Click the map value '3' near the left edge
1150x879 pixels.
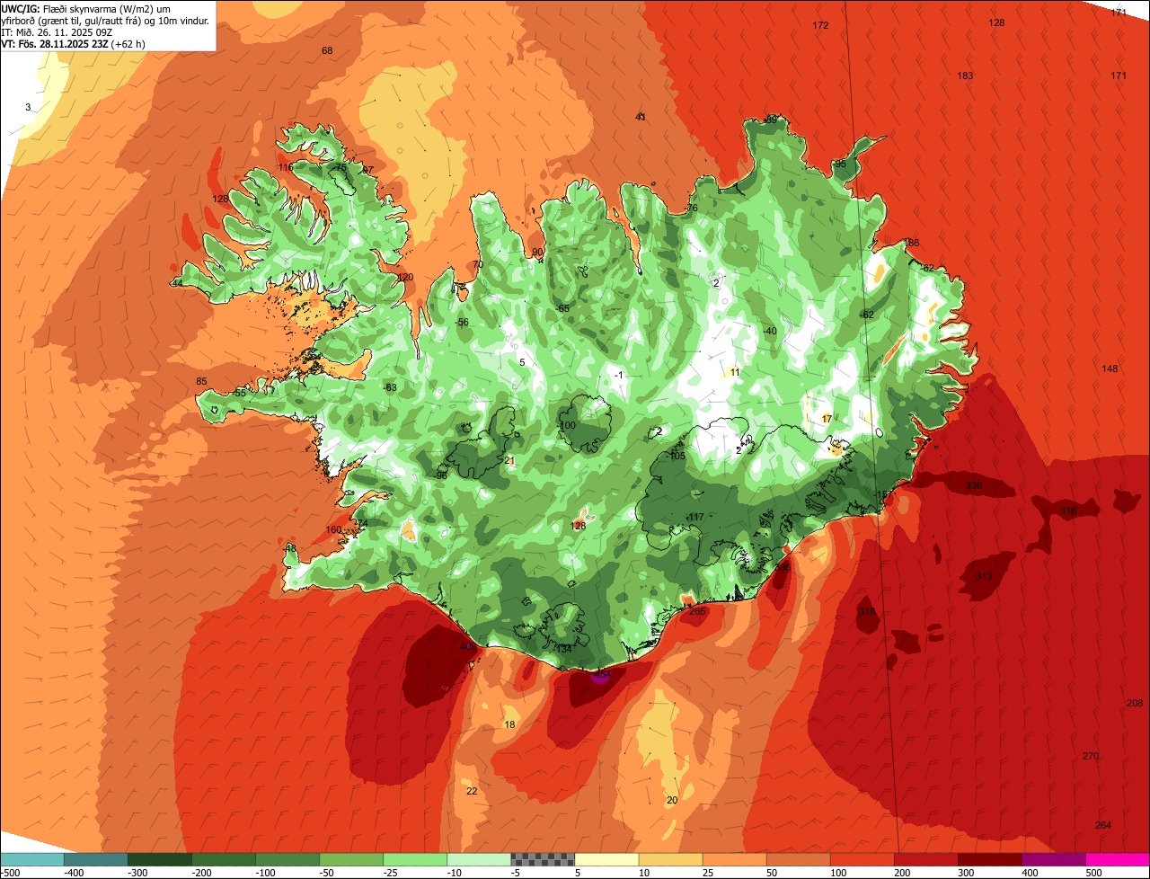coord(28,107)
